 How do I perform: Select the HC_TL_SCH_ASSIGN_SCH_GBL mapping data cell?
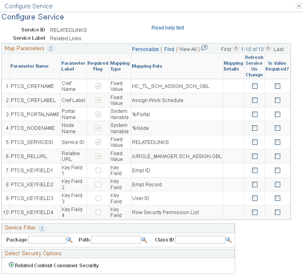coord(171,86)
